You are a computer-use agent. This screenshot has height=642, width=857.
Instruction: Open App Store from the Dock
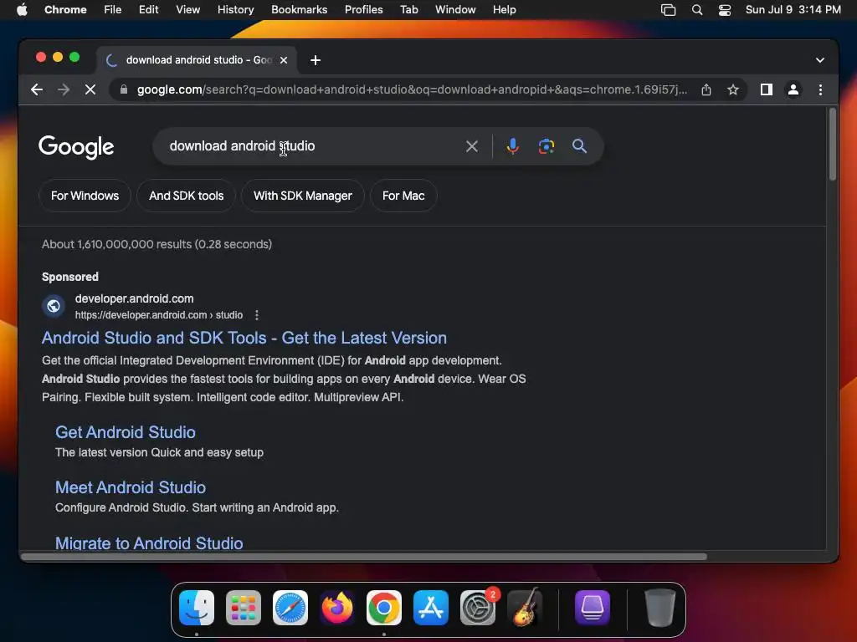pyautogui.click(x=431, y=608)
